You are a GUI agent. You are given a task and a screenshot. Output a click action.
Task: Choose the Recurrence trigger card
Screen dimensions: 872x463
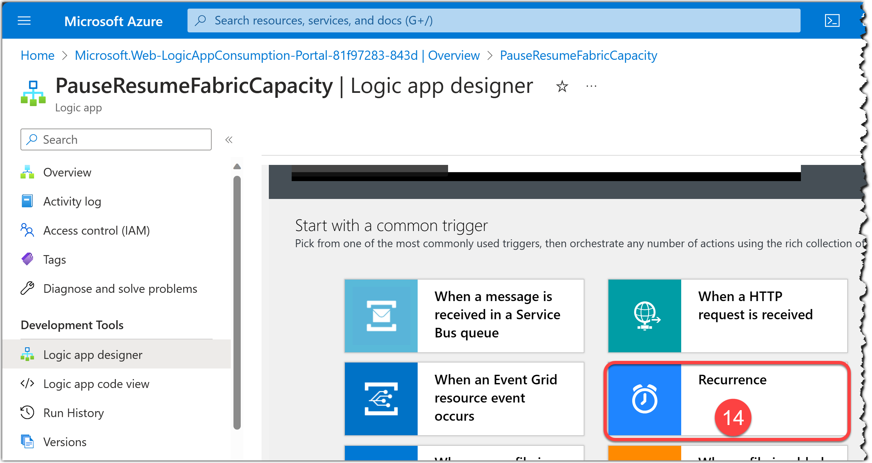pos(728,399)
